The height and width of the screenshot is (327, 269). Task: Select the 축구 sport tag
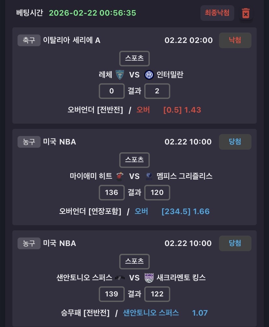(29, 40)
